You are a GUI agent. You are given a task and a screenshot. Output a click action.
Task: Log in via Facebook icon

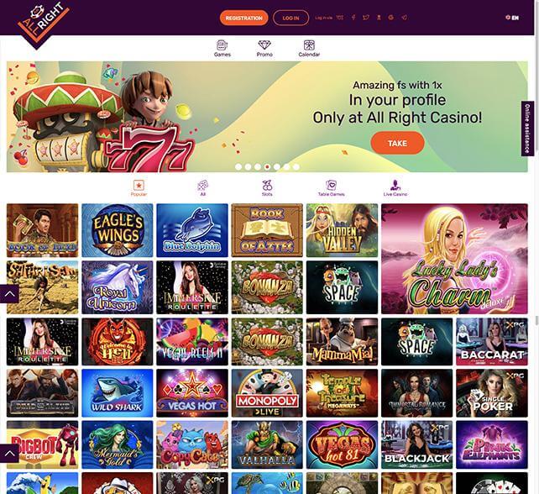pos(353,18)
